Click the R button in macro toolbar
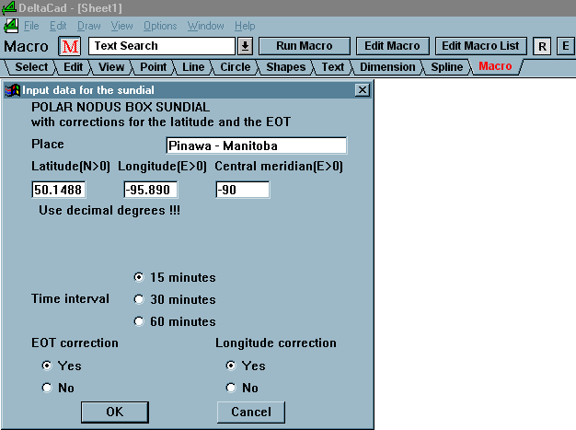This screenshot has height=430, width=576. click(542, 46)
